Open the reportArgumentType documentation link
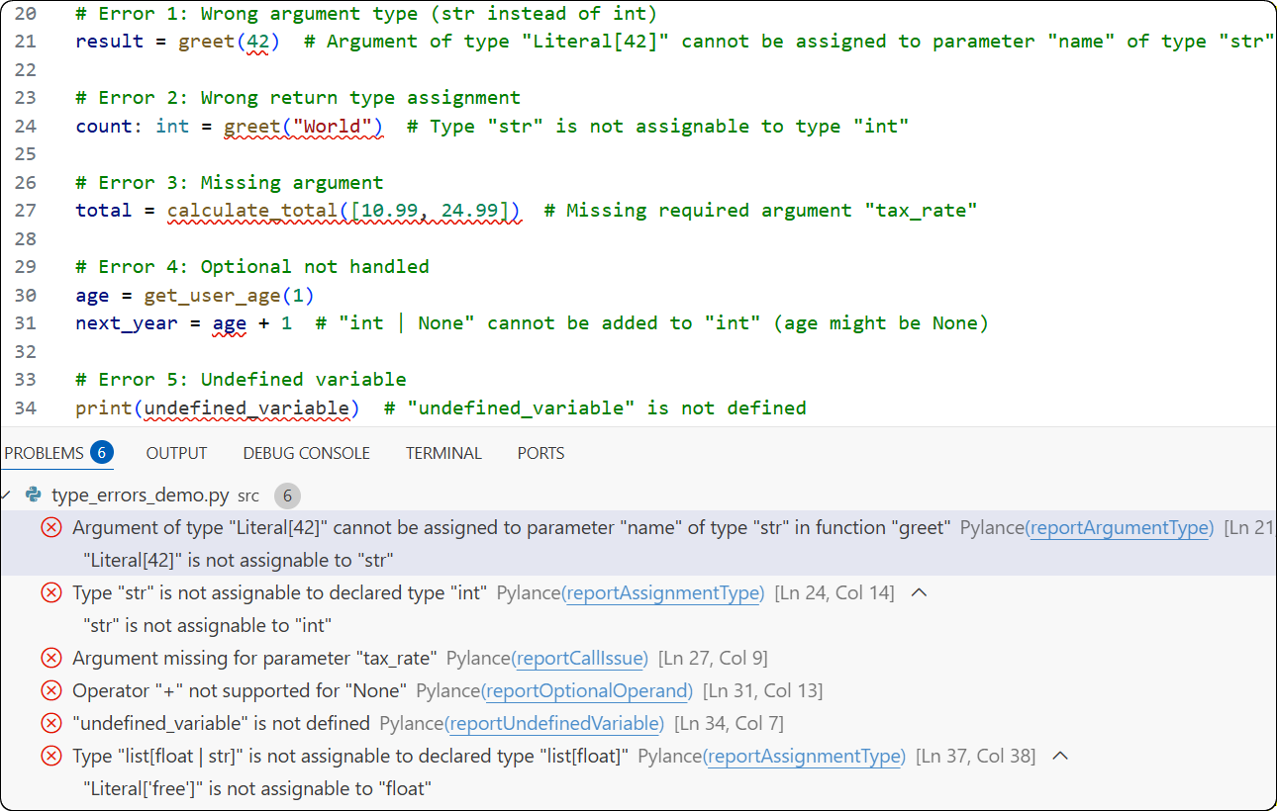The width and height of the screenshot is (1277, 811). pos(1120,527)
